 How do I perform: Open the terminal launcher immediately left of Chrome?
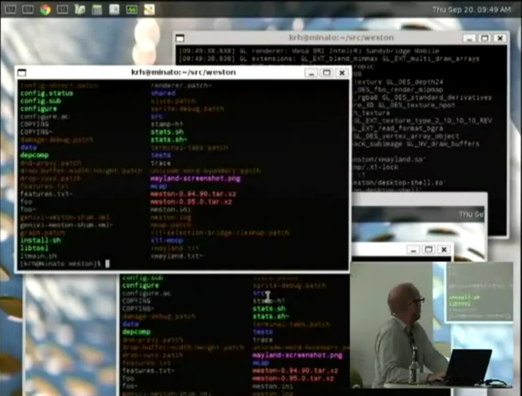[28, 9]
